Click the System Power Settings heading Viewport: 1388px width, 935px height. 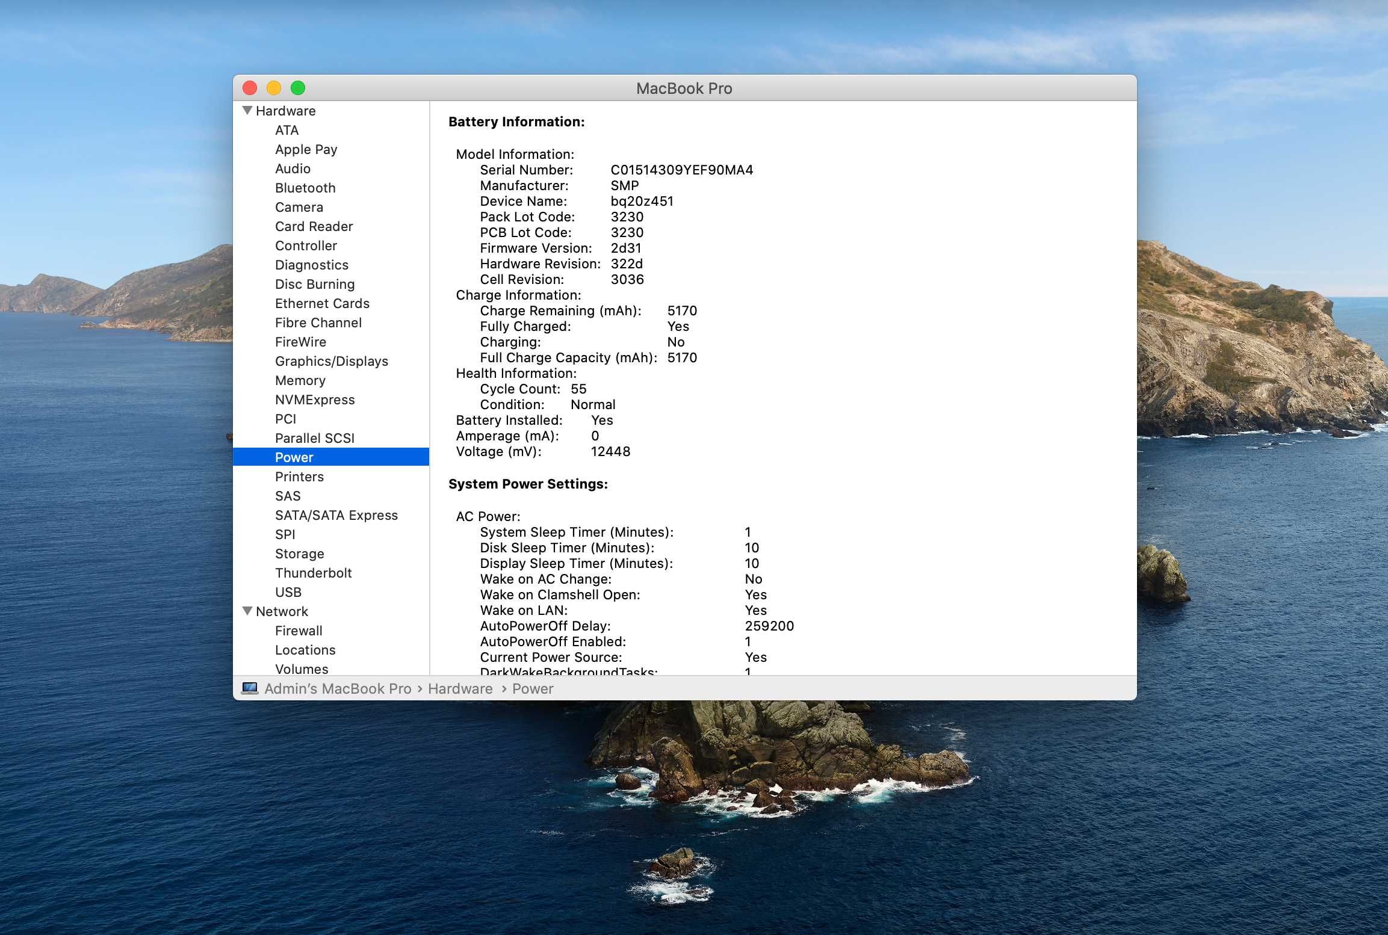tap(528, 484)
